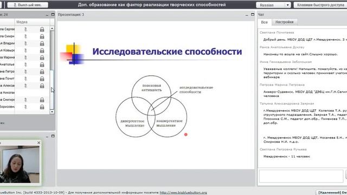Click the microphone icon in the Снигире row
347x195 pixels.
[x=25, y=100]
